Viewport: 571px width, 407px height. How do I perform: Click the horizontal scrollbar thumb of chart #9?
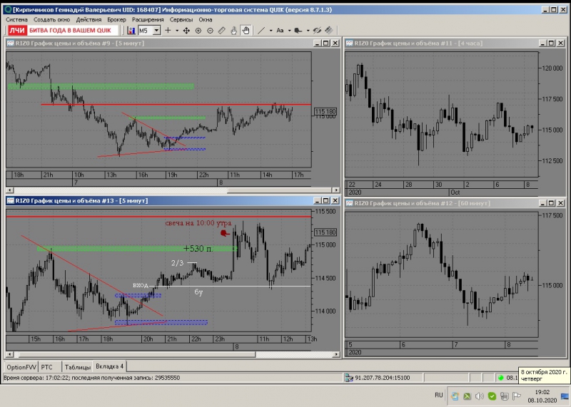pos(279,190)
